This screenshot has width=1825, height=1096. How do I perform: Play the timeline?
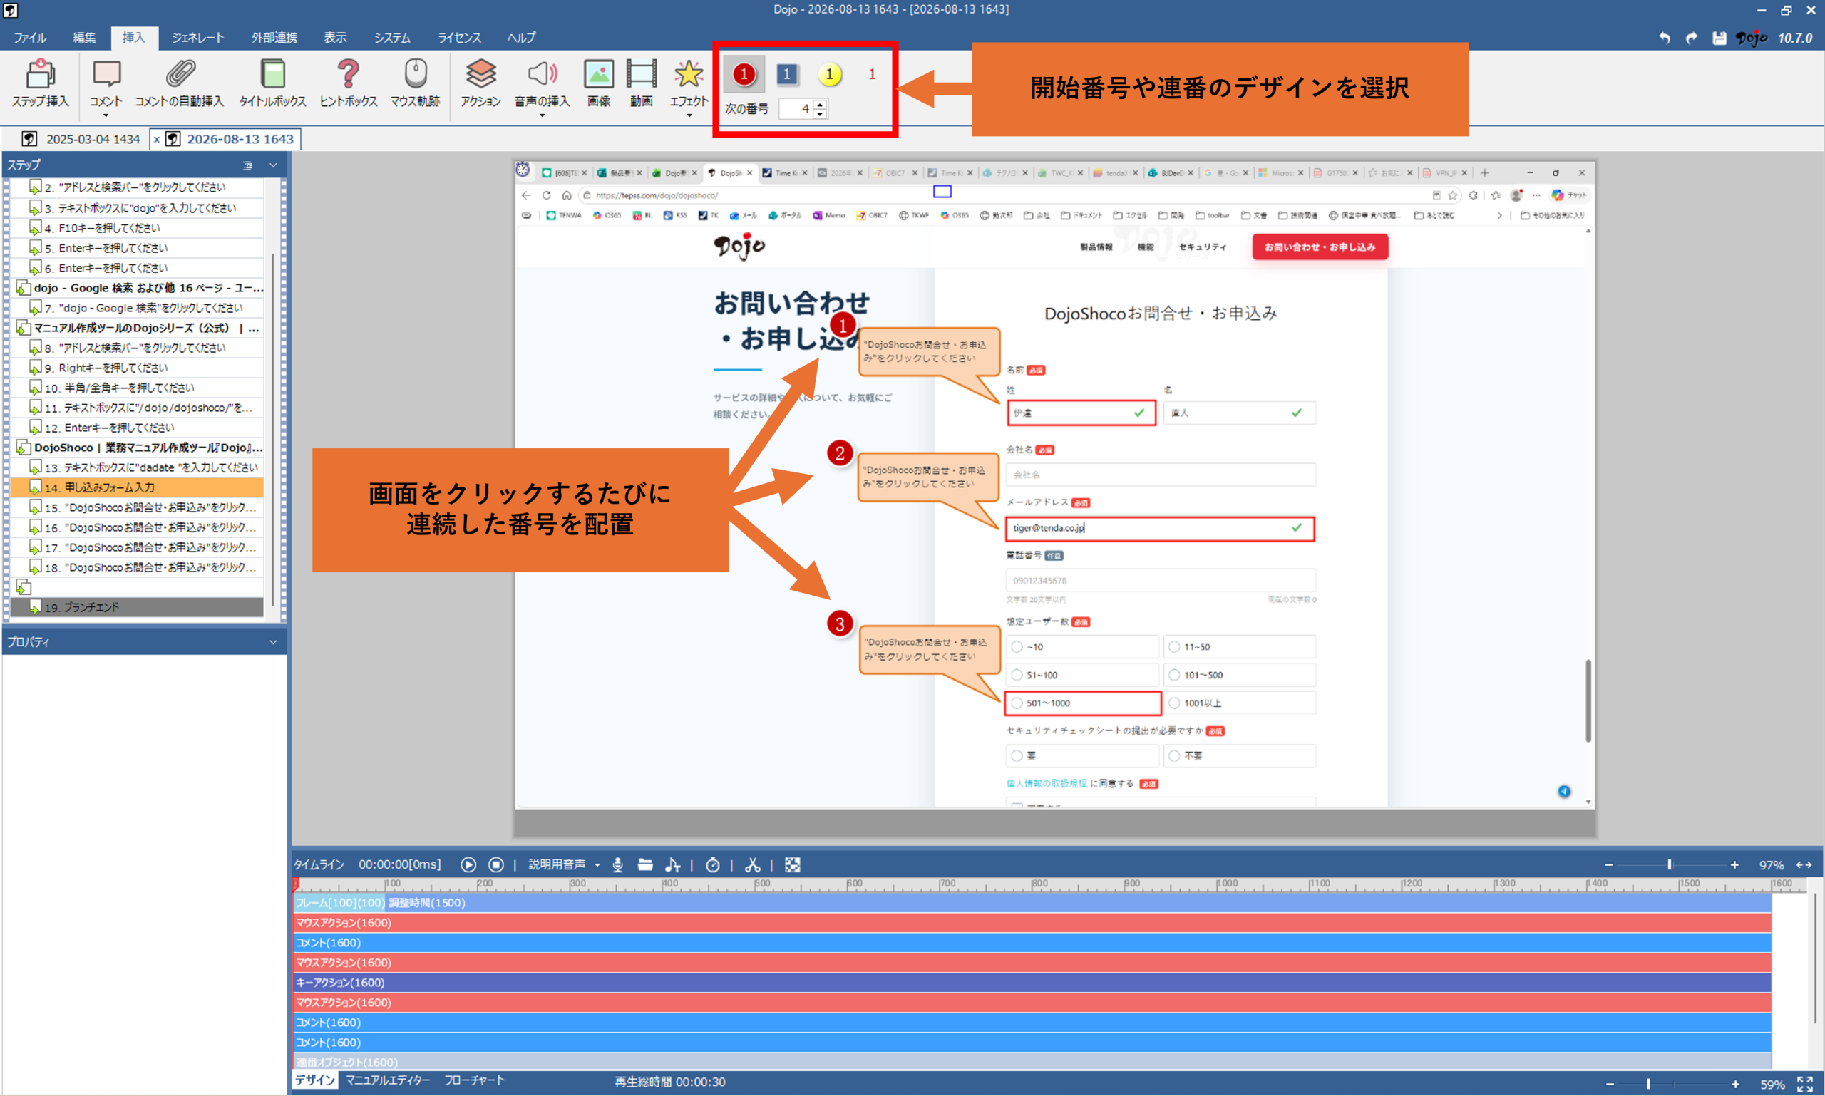click(468, 864)
